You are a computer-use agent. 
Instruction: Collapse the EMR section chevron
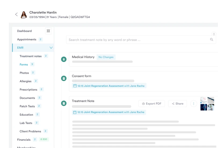tap(51, 48)
